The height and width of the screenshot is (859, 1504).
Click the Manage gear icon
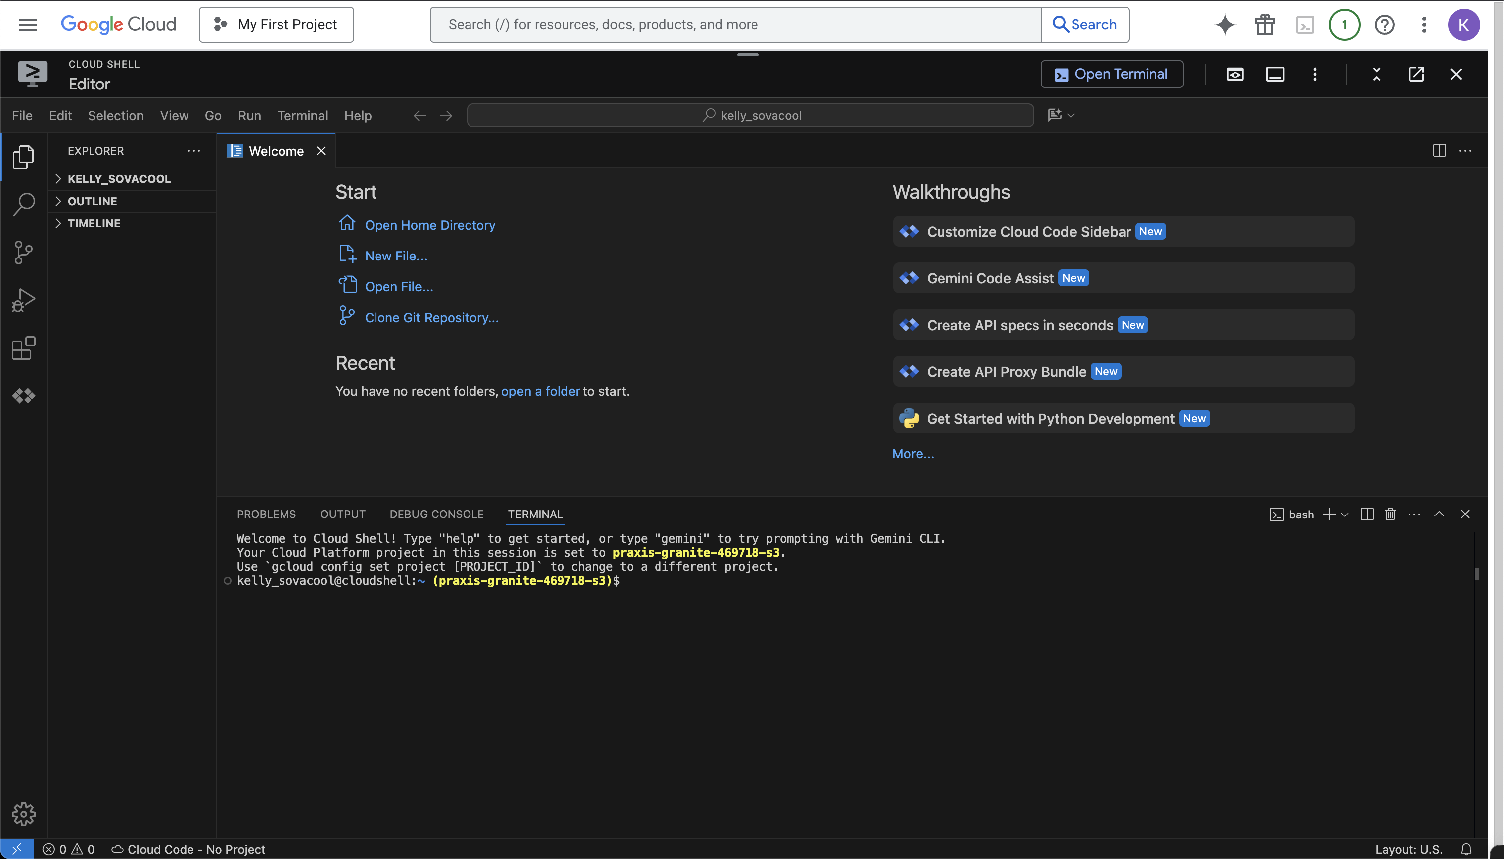pyautogui.click(x=23, y=814)
